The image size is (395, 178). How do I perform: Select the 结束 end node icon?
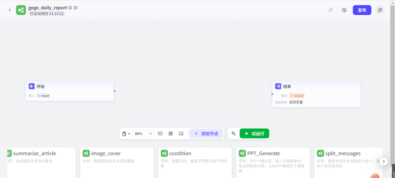pyautogui.click(x=278, y=86)
